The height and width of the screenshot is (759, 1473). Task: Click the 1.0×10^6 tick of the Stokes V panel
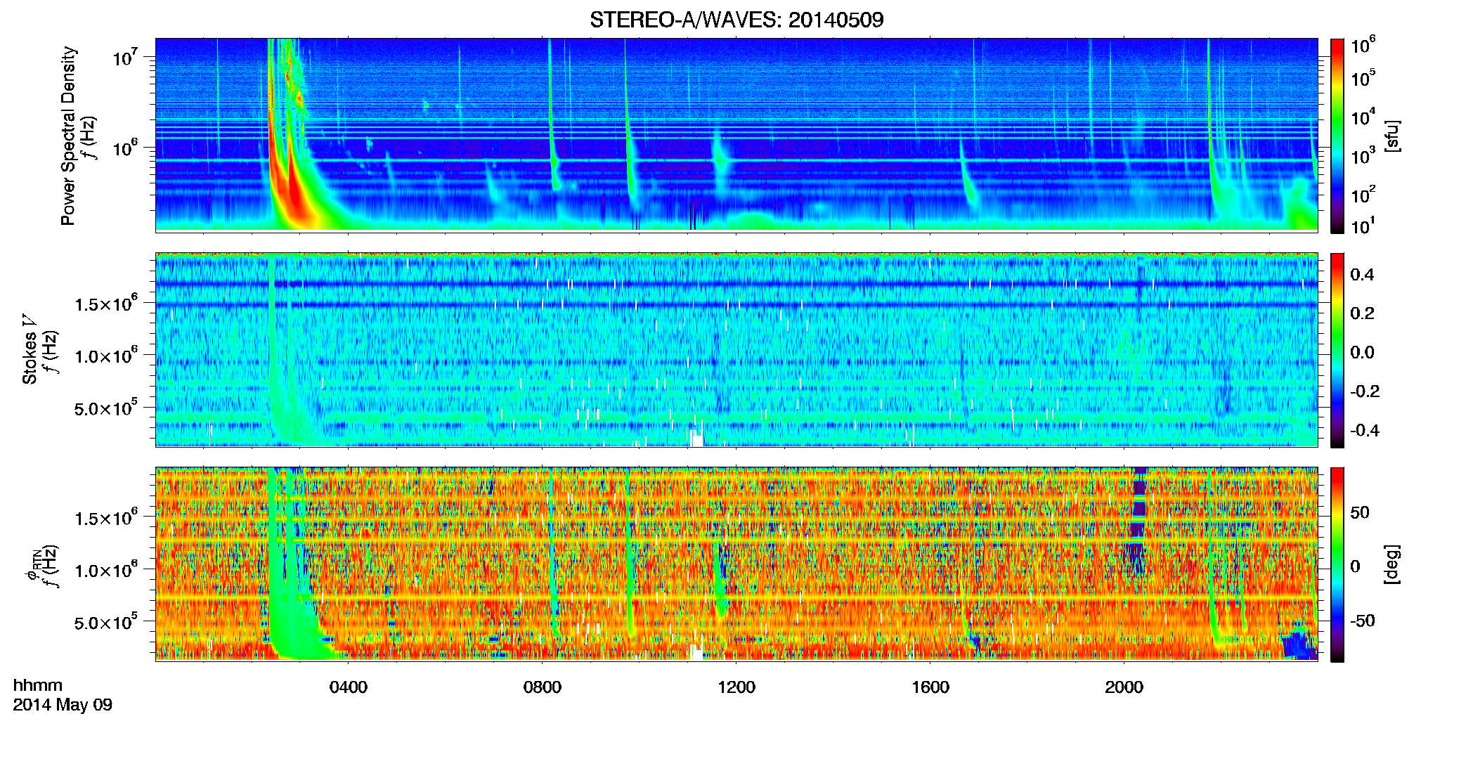point(106,355)
